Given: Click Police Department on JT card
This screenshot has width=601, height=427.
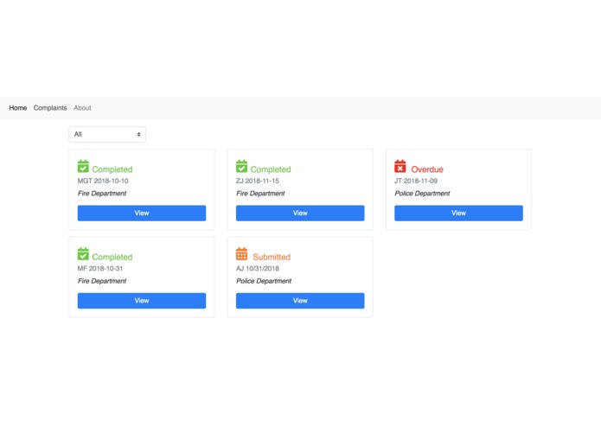Looking at the screenshot, I should (x=422, y=194).
